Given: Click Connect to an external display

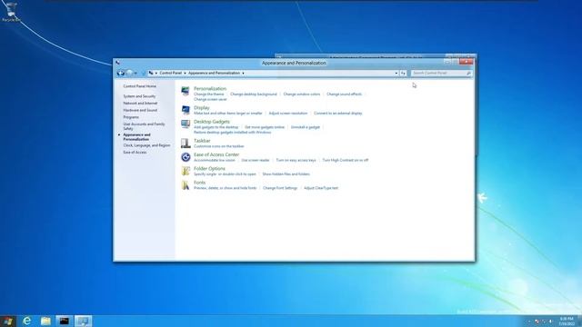Looking at the screenshot, I should pos(337,113).
